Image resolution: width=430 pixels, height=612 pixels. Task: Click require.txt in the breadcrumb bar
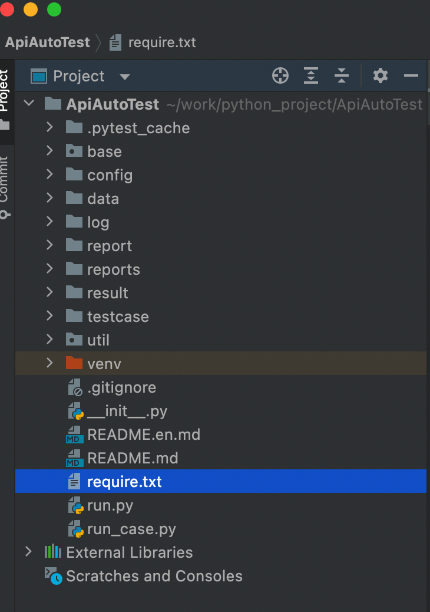pyautogui.click(x=161, y=42)
